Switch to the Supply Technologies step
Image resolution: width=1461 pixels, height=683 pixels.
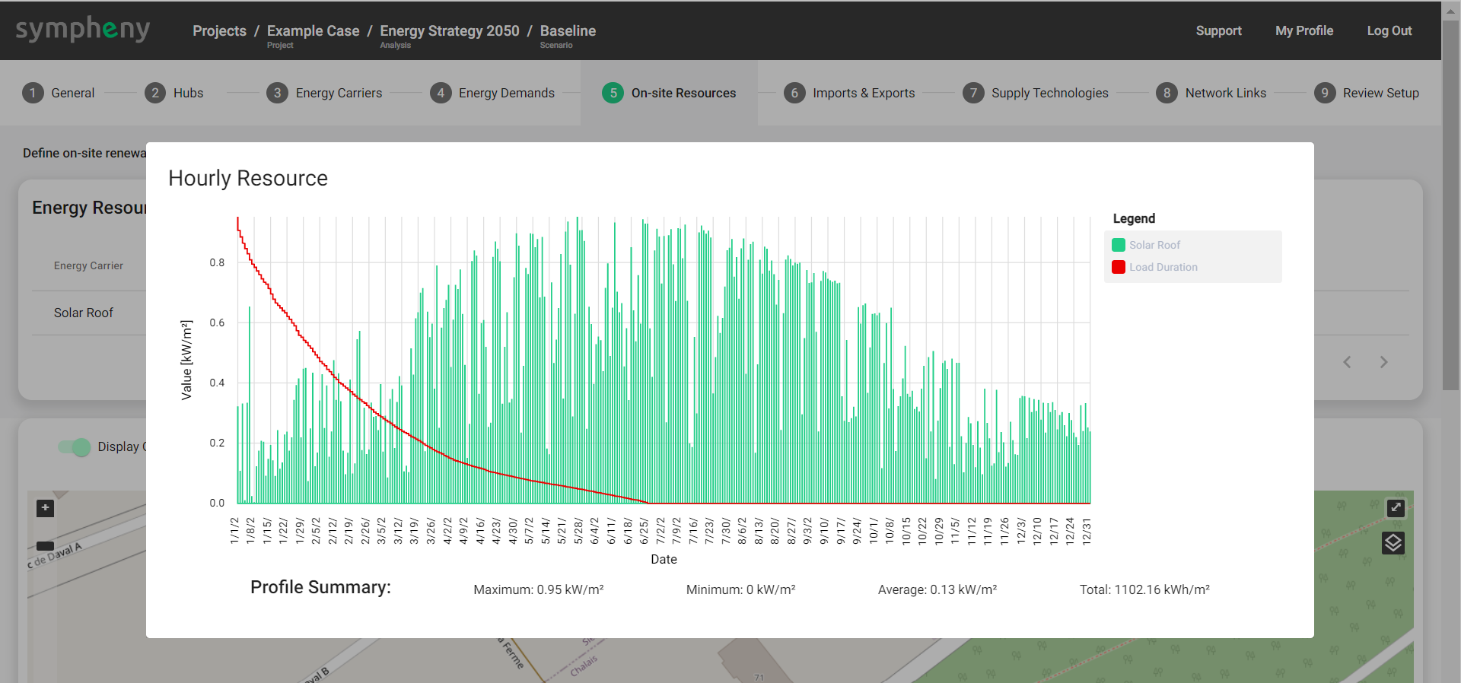(x=1049, y=93)
